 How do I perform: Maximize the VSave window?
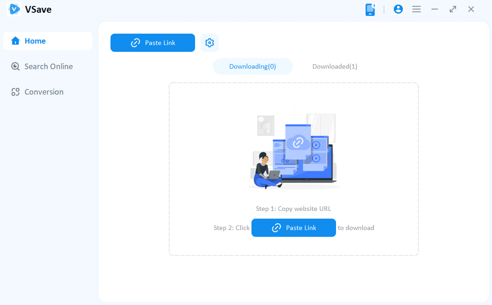453,9
